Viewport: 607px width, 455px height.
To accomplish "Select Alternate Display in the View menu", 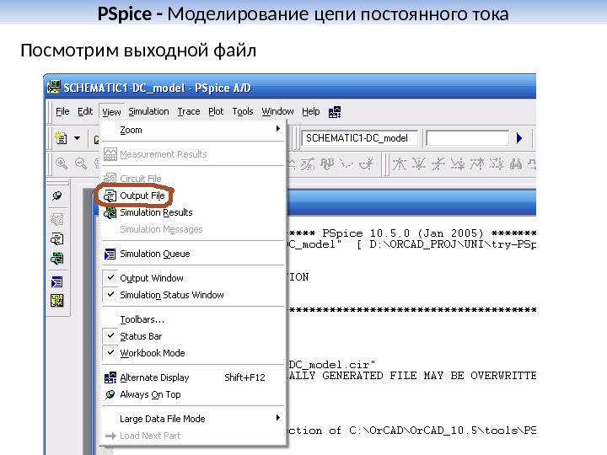I will pyautogui.click(x=194, y=377).
